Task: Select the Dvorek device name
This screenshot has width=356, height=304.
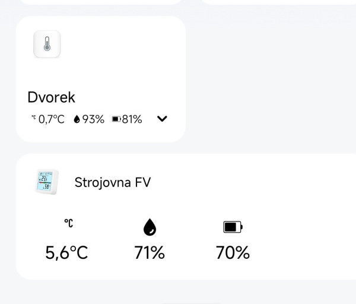Action: [x=51, y=97]
